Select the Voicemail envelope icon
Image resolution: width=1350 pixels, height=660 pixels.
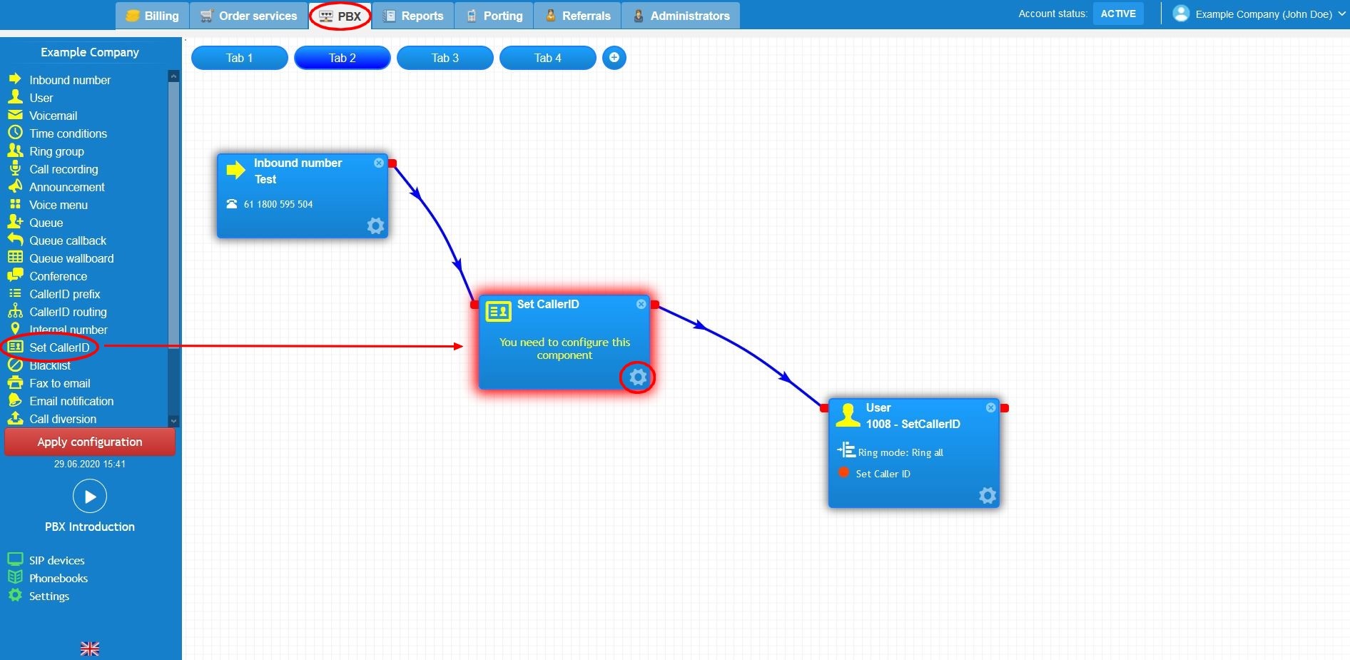point(15,115)
